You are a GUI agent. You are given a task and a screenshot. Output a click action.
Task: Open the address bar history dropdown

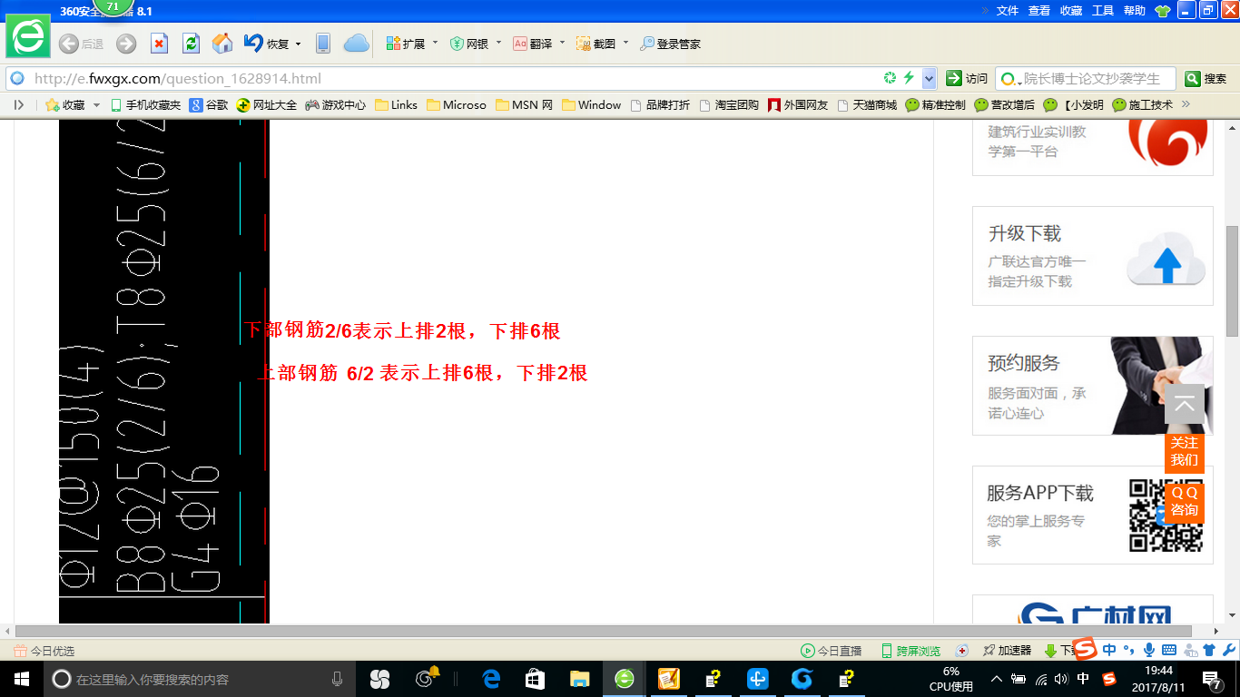930,78
